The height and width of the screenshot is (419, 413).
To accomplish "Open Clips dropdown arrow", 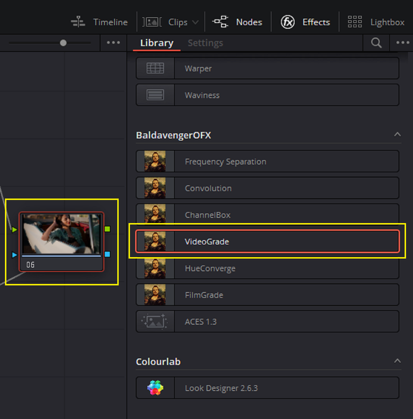I will tap(195, 22).
